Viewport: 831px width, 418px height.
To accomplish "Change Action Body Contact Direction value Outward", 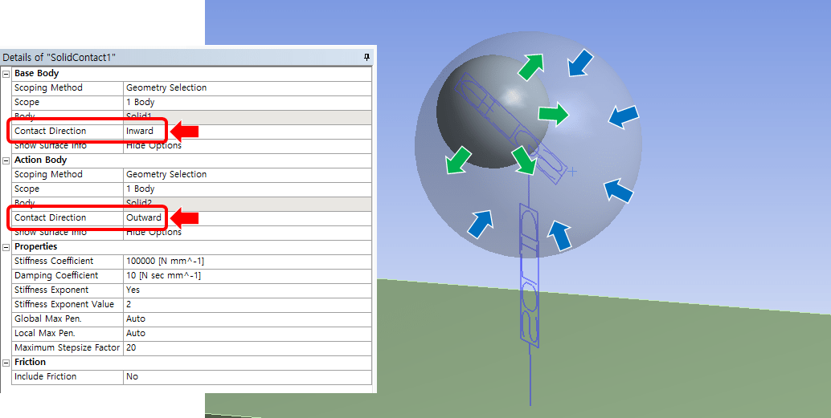I will [x=247, y=218].
